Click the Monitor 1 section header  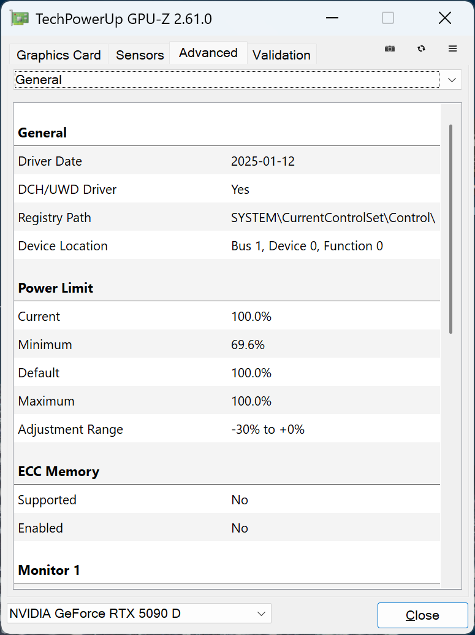pyautogui.click(x=49, y=570)
